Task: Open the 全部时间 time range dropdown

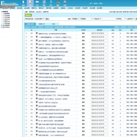Action: [131, 19]
